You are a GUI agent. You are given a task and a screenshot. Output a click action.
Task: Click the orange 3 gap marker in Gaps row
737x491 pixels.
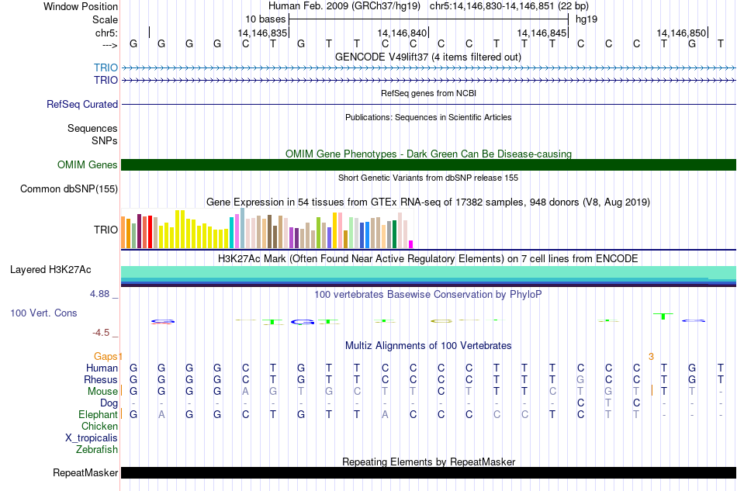tap(651, 357)
